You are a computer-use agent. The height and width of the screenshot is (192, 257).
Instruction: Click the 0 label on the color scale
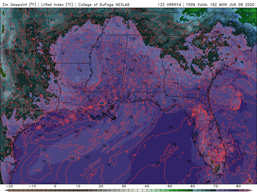click(x=55, y=186)
